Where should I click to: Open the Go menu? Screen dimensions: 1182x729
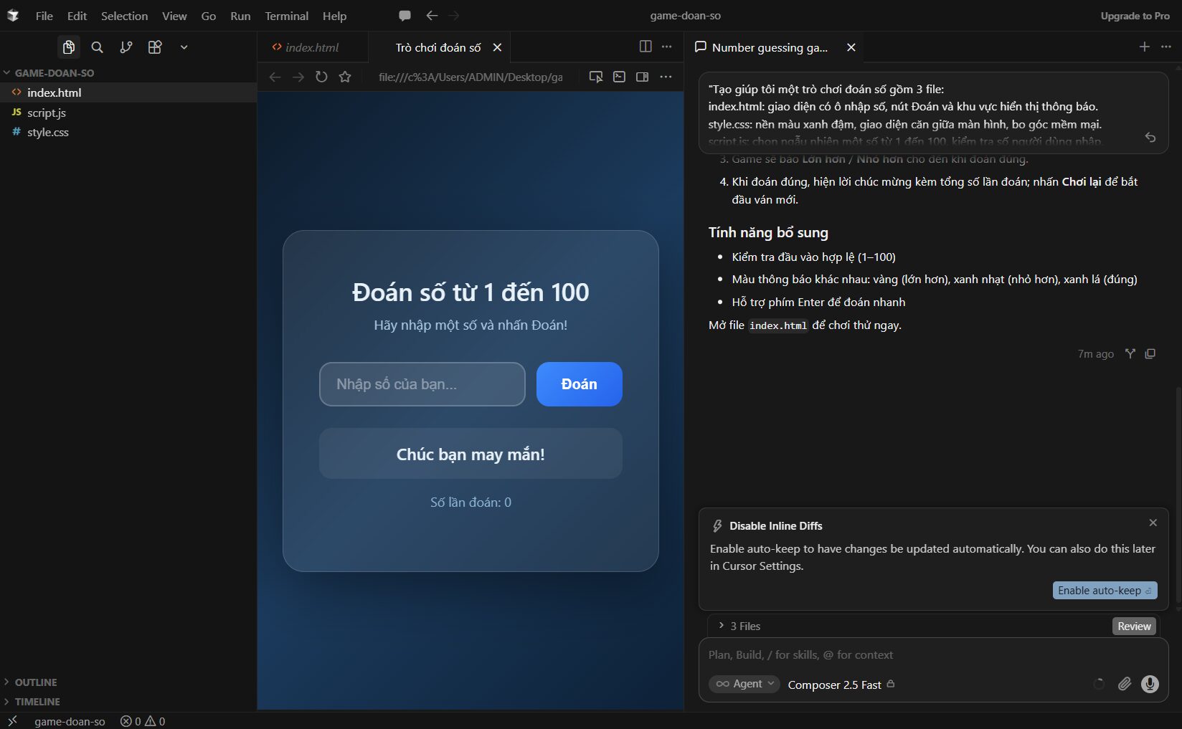[x=209, y=16]
